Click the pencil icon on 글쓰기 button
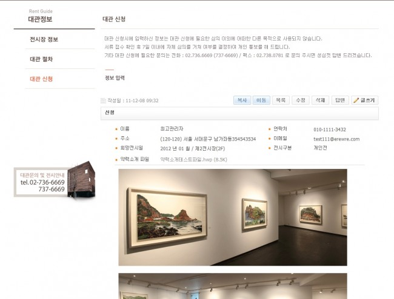 click(x=356, y=100)
